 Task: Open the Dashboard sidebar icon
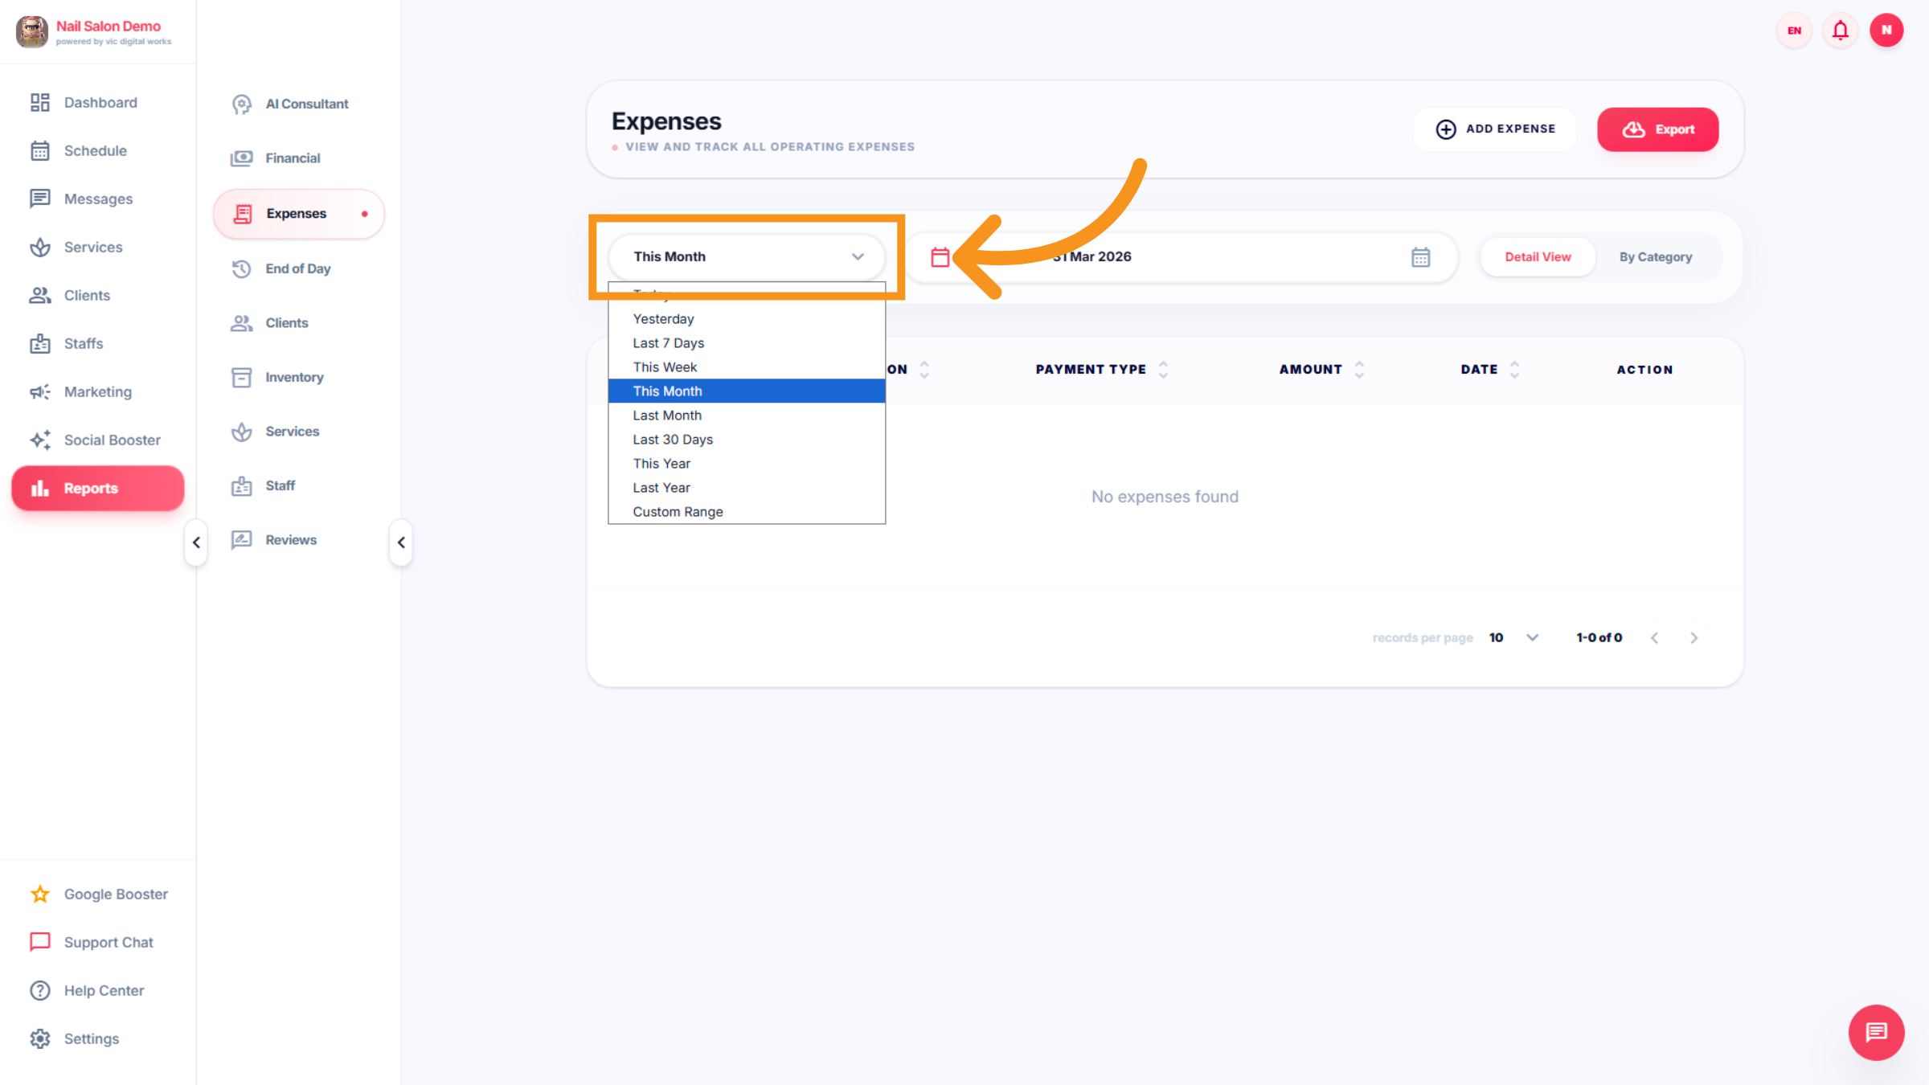pyautogui.click(x=40, y=102)
